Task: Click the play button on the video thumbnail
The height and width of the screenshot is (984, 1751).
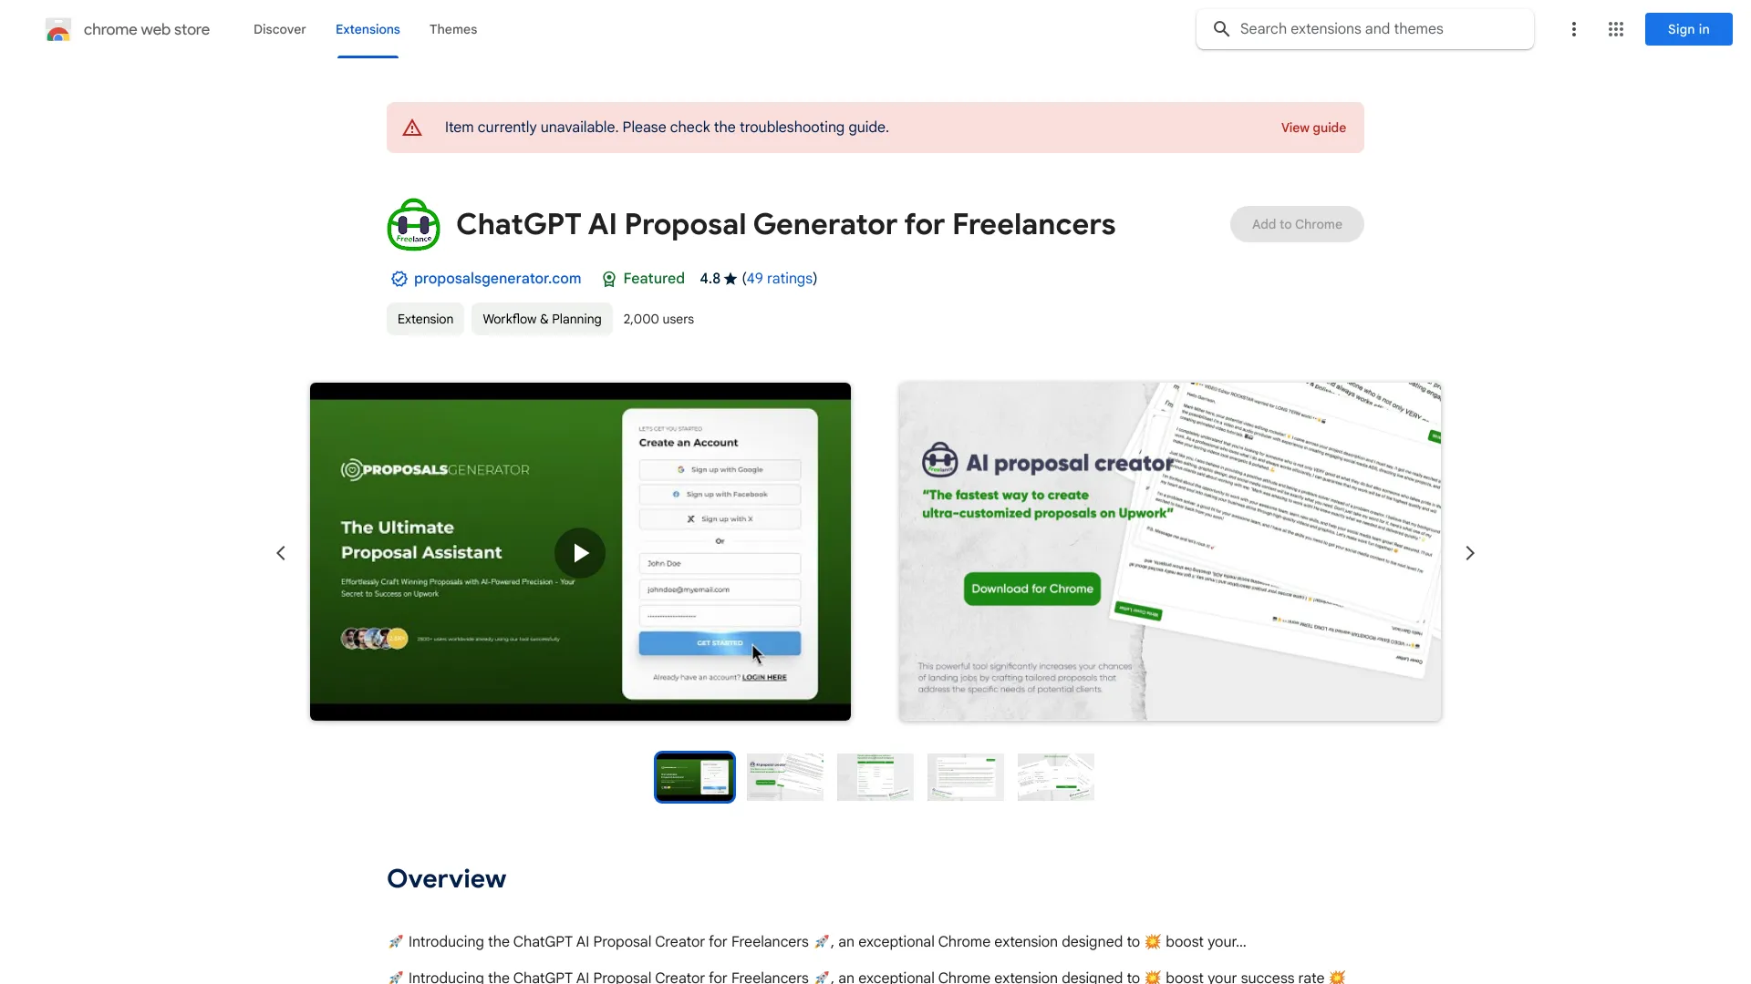Action: 581,550
